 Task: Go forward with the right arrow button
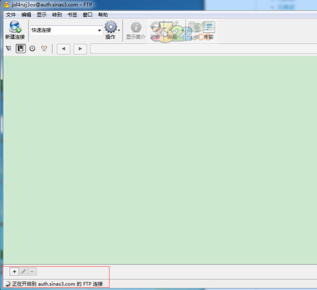(x=80, y=49)
